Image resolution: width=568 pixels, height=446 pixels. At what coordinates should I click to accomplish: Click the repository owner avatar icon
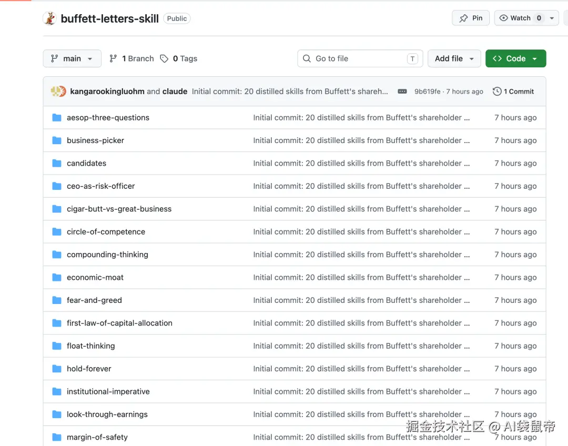(49, 18)
